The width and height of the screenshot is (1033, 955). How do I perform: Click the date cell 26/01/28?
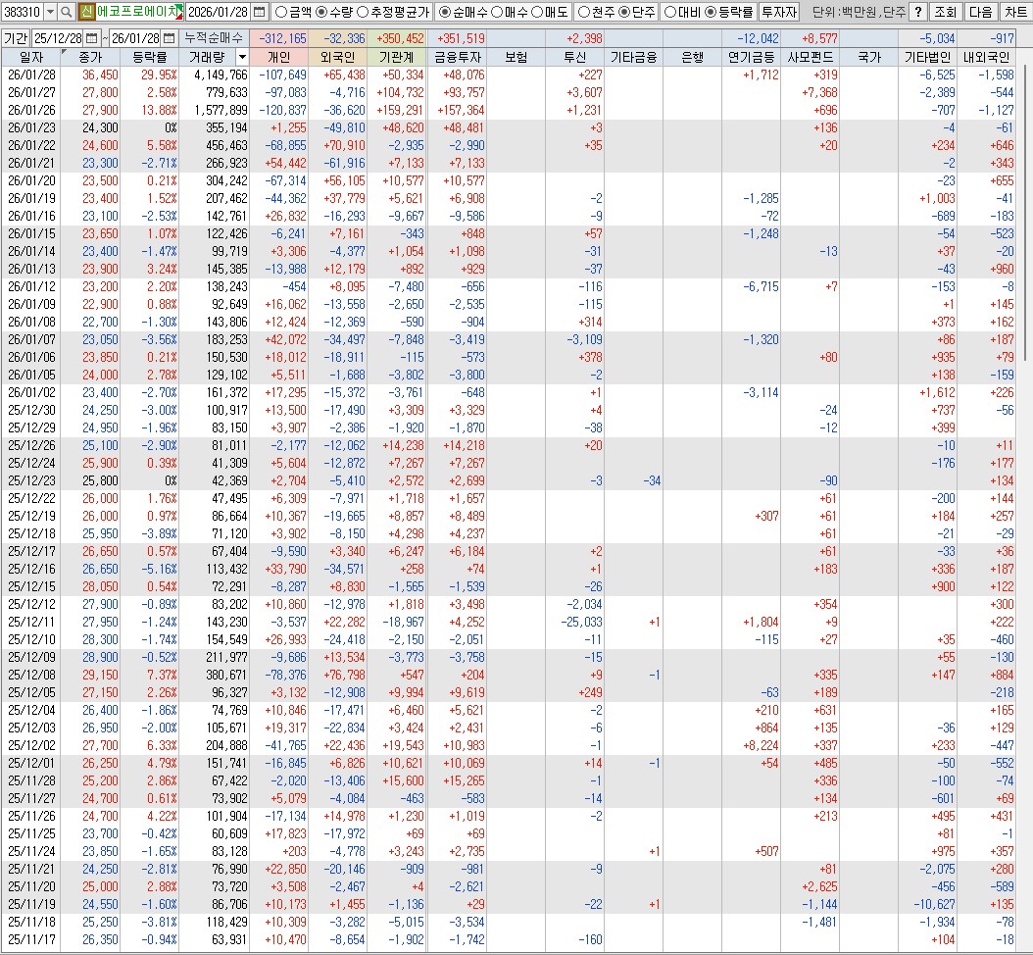click(31, 75)
